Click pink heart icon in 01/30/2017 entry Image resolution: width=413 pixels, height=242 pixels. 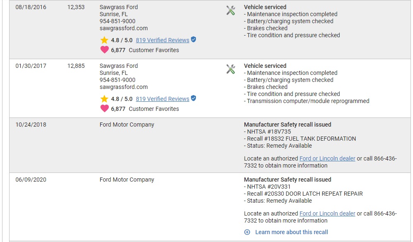tap(104, 108)
